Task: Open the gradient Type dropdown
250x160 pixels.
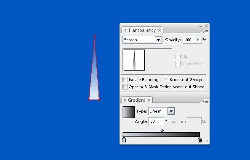Action: 171,111
